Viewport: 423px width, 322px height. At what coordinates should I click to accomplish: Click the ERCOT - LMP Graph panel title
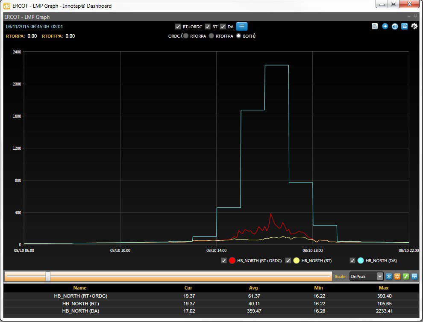point(27,17)
